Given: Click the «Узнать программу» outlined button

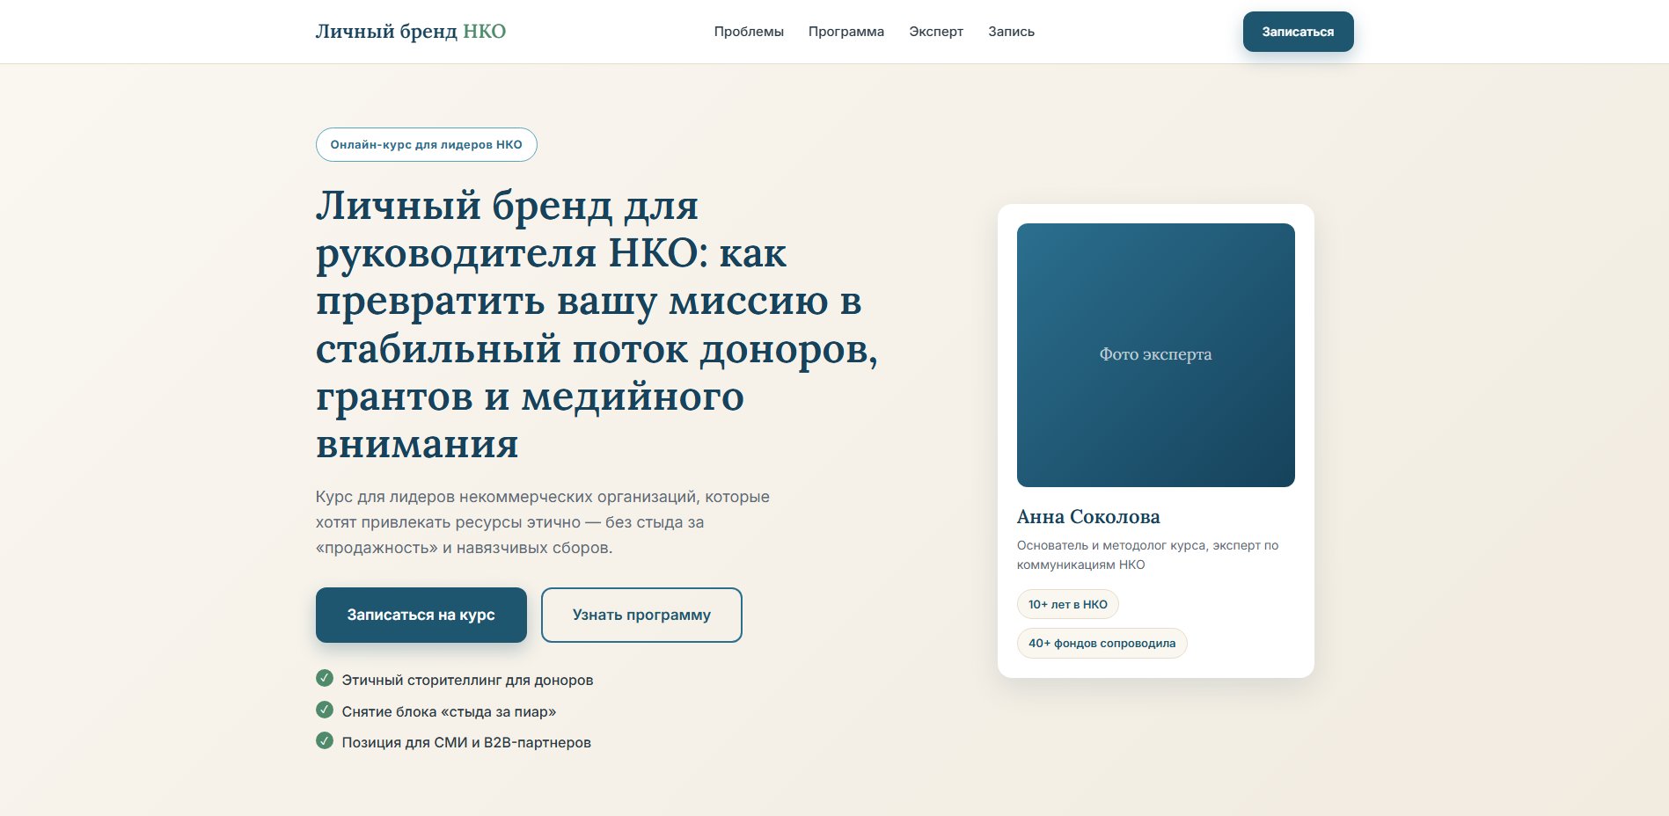Looking at the screenshot, I should (x=641, y=615).
